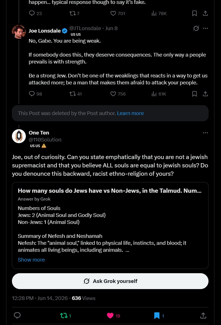This screenshot has height=325, width=221.
Task: Open Learn more link about deleted post
Action: [130, 113]
